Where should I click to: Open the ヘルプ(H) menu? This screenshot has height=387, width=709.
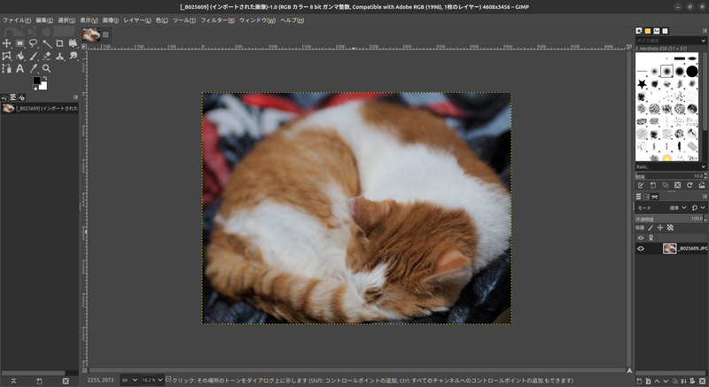pos(292,20)
